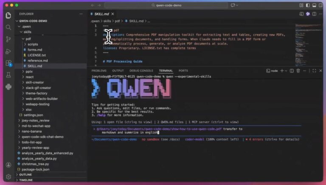Open markdown preview to the side

(x=301, y=14)
